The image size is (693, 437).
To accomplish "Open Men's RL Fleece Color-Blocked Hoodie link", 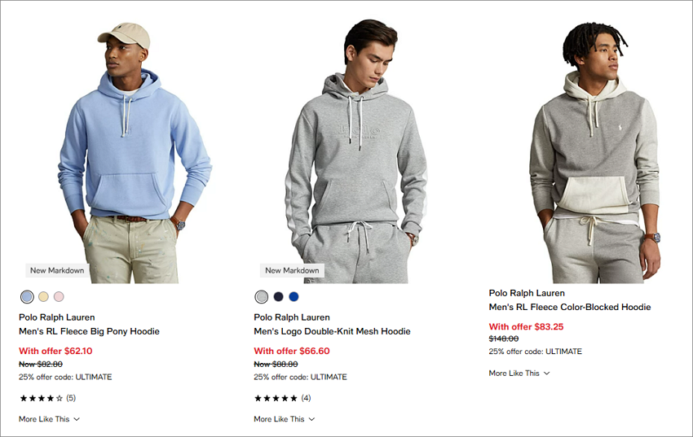I will click(570, 307).
